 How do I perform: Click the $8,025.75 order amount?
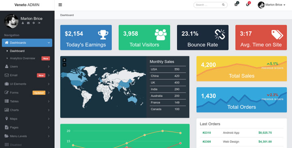tap(265, 133)
